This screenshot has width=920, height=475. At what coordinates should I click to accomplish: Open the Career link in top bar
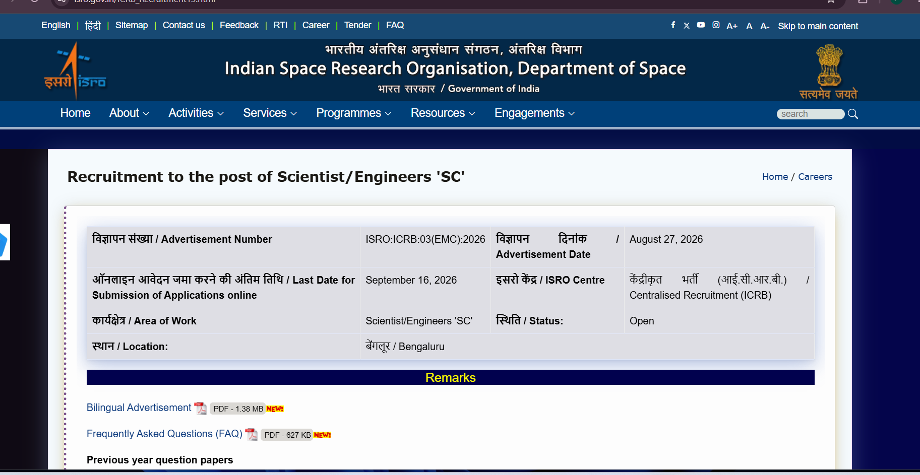316,25
